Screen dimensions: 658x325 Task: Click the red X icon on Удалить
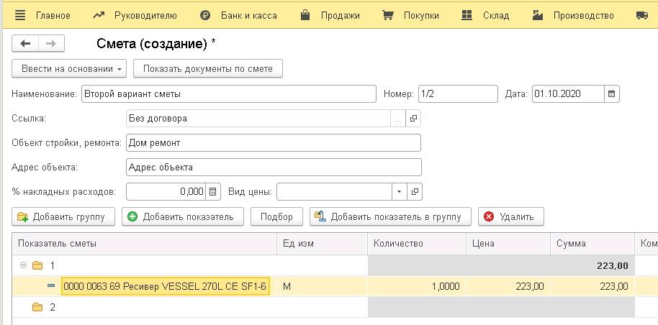pos(489,217)
